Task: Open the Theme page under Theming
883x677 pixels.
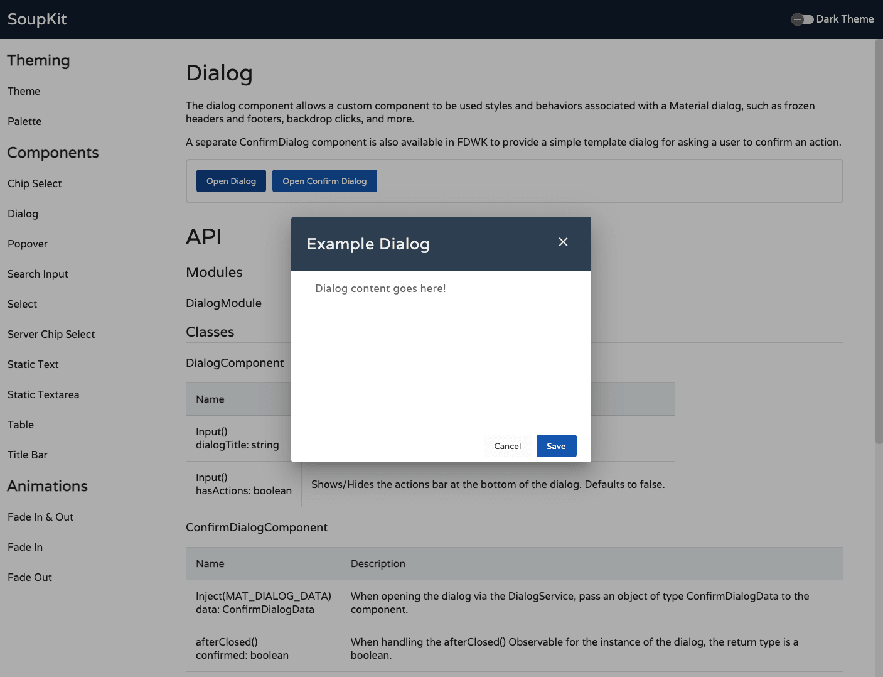Action: 24,91
